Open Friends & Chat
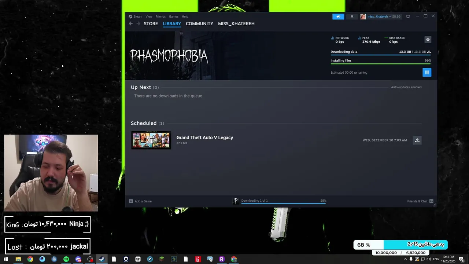This screenshot has height=264, width=469. pyautogui.click(x=417, y=201)
